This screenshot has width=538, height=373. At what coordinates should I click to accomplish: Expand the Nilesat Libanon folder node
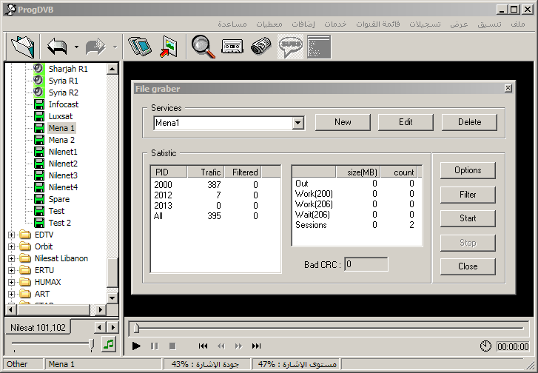12,259
